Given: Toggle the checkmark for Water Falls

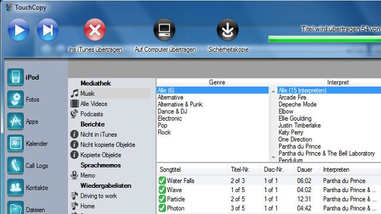Looking at the screenshot, I should (x=162, y=181).
